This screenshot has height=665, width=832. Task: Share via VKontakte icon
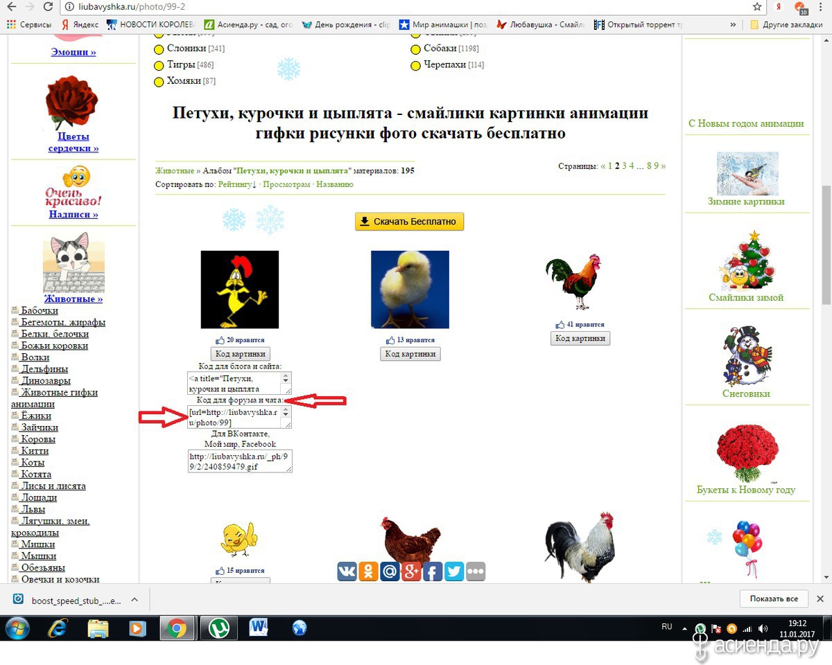pos(347,571)
